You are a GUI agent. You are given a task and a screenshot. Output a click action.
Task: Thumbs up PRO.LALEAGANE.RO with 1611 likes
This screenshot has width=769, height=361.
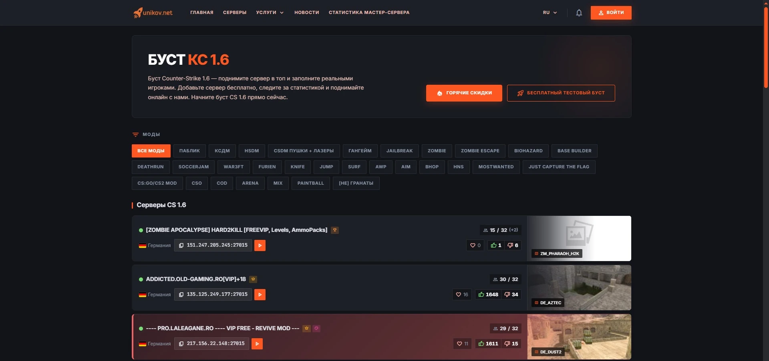coord(488,344)
